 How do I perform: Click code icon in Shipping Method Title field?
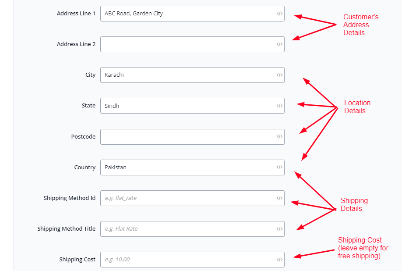[279, 229]
